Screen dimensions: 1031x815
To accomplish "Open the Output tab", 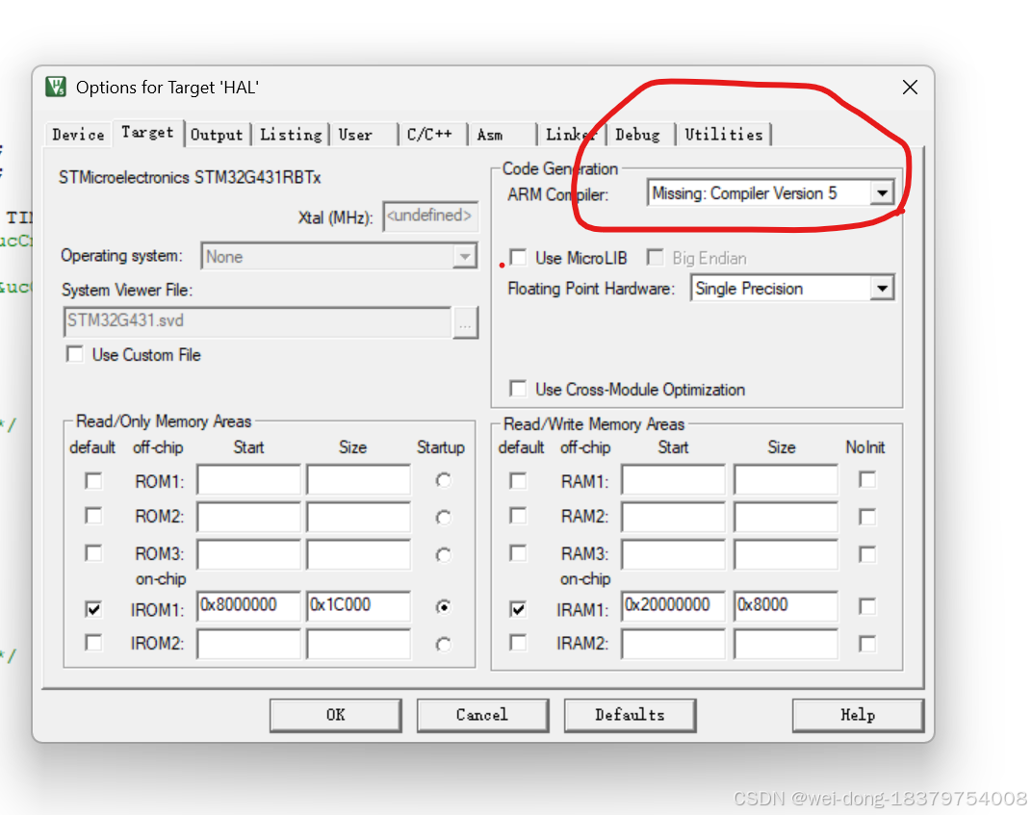I will (217, 135).
